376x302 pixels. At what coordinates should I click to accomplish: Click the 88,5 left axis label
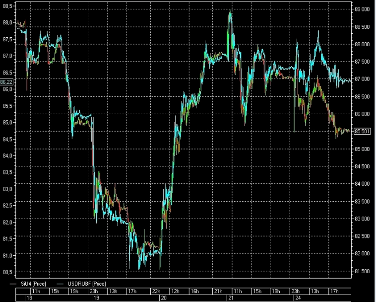7,6
